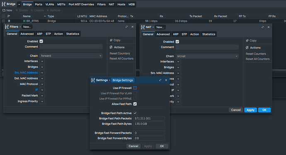286x155 pixels.
Task: Click the blue OK in NAT window
Action: click(x=264, y=110)
